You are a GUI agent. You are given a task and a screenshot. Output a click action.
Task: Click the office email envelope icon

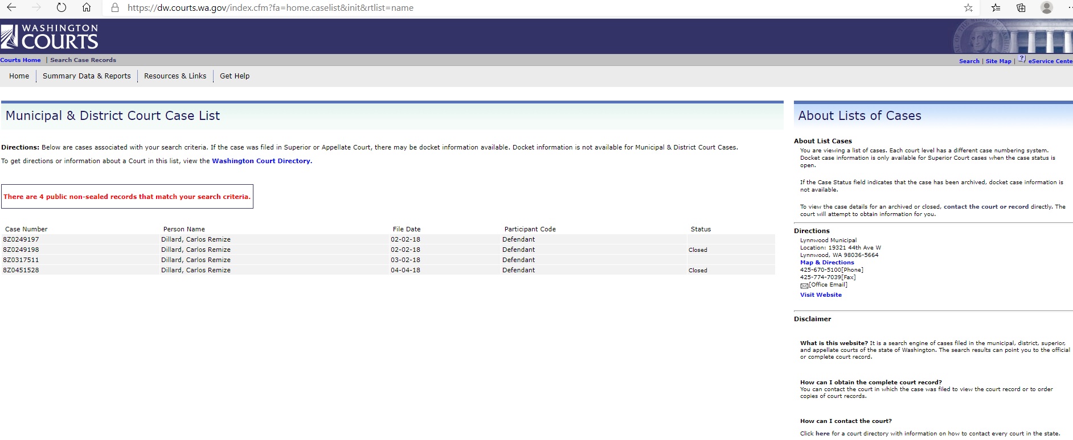pyautogui.click(x=804, y=285)
